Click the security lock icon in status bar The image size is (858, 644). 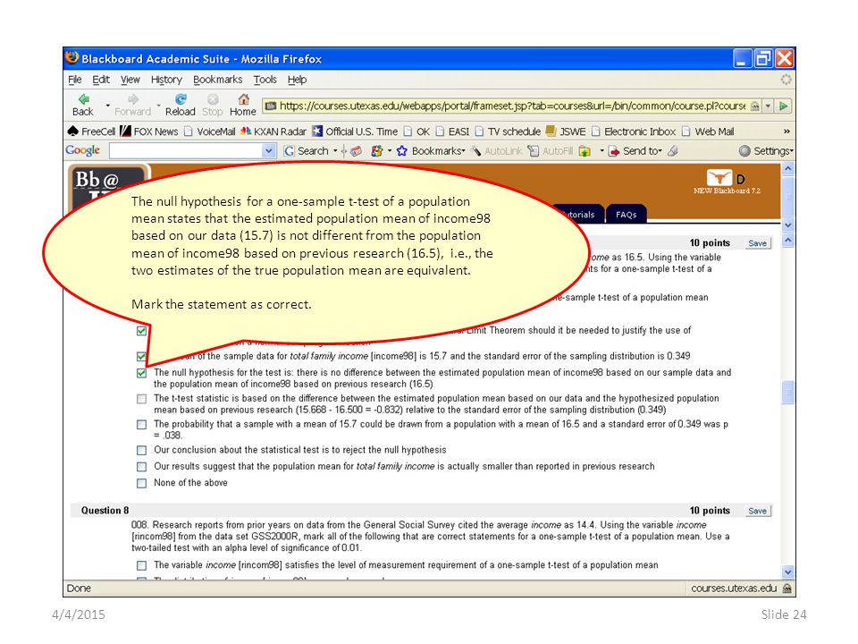786,589
